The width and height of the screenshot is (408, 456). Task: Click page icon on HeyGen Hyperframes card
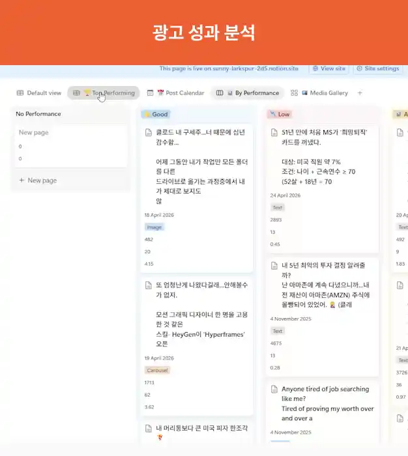tap(149, 285)
